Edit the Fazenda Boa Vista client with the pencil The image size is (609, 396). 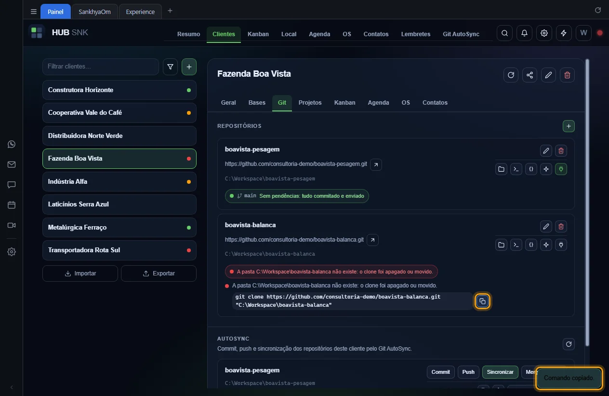point(548,75)
